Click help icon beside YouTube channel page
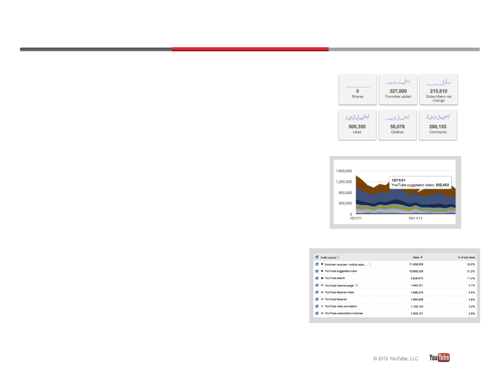 coord(356,285)
